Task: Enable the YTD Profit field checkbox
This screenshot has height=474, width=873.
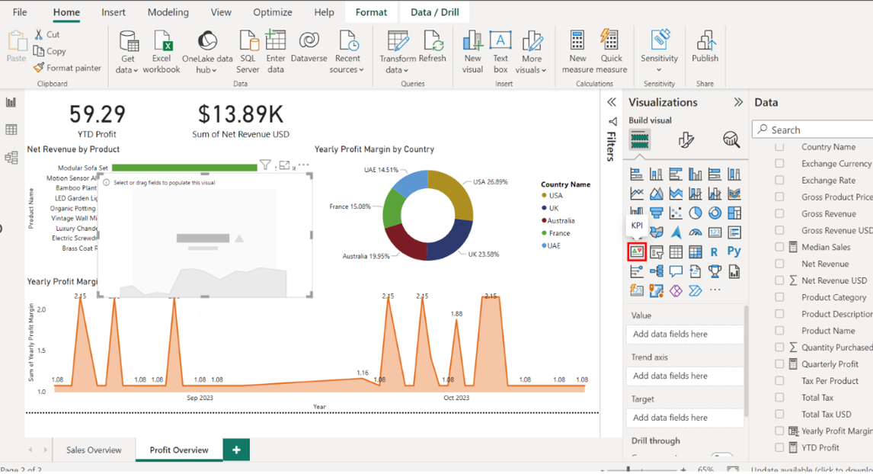Action: [x=779, y=448]
